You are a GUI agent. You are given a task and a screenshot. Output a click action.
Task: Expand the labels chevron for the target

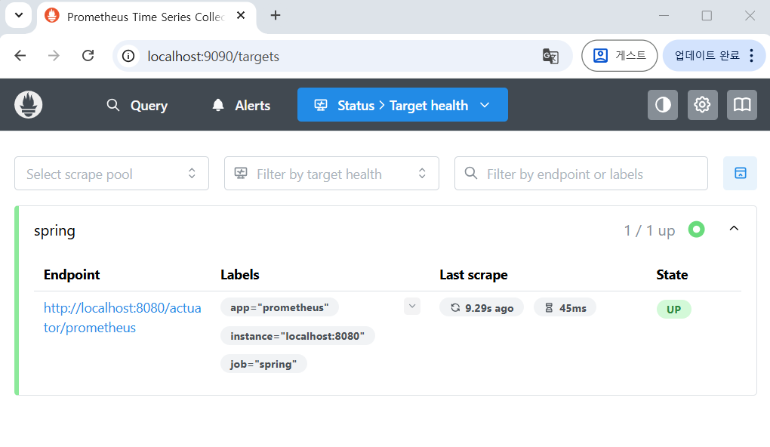412,307
